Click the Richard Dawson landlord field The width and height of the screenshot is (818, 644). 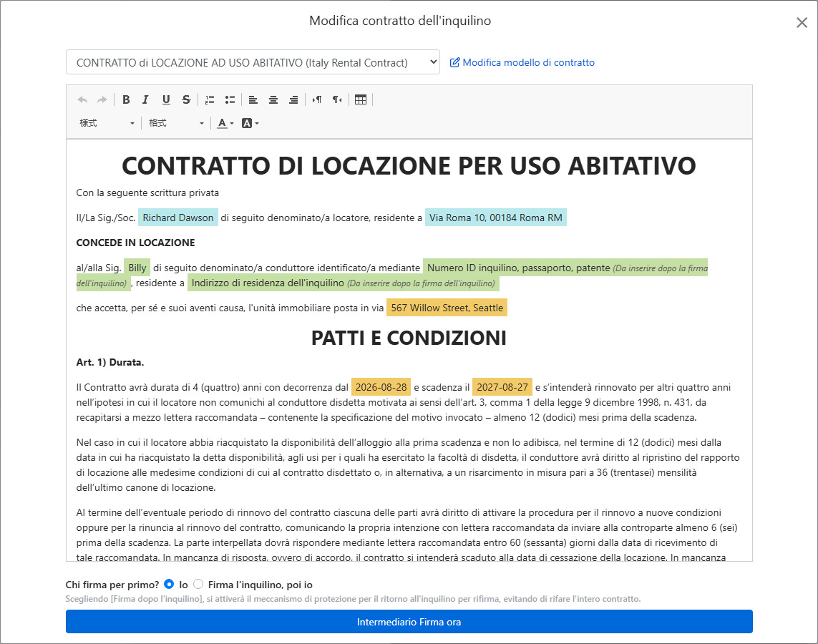tap(178, 218)
